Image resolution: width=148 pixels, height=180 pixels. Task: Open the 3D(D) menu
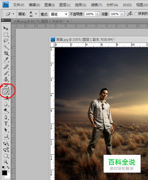pos(127,5)
